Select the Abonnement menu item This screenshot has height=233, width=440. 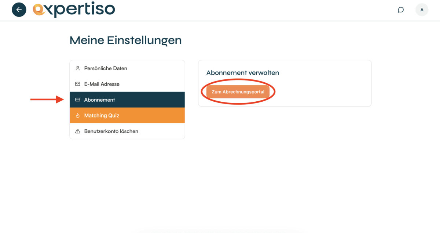point(127,100)
